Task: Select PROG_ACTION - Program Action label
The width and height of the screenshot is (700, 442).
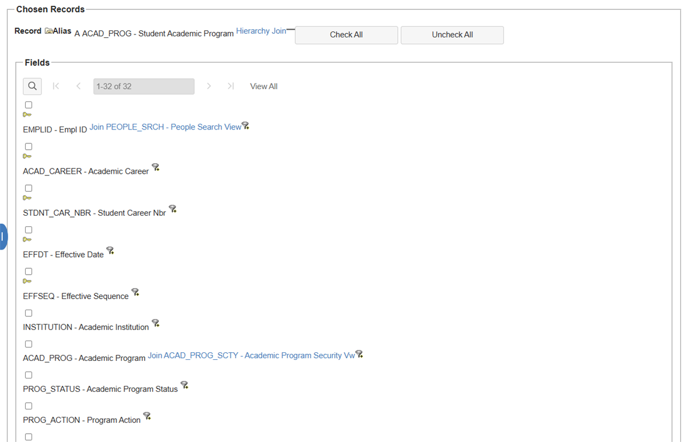Action: pos(82,420)
